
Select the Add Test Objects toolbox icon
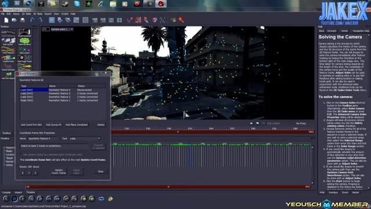(x=8, y=75)
